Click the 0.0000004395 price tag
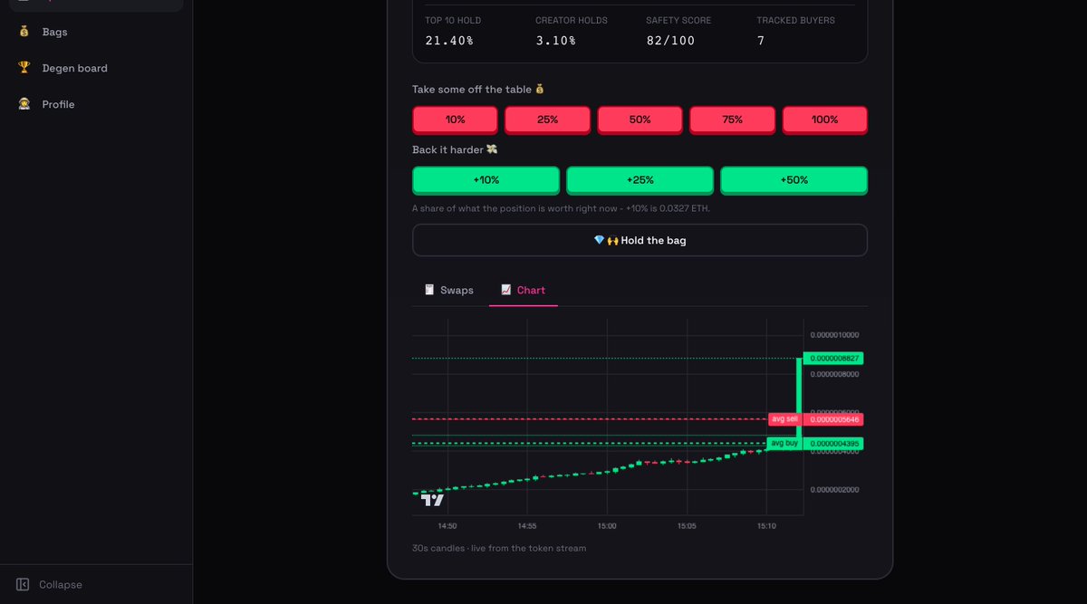 point(833,444)
